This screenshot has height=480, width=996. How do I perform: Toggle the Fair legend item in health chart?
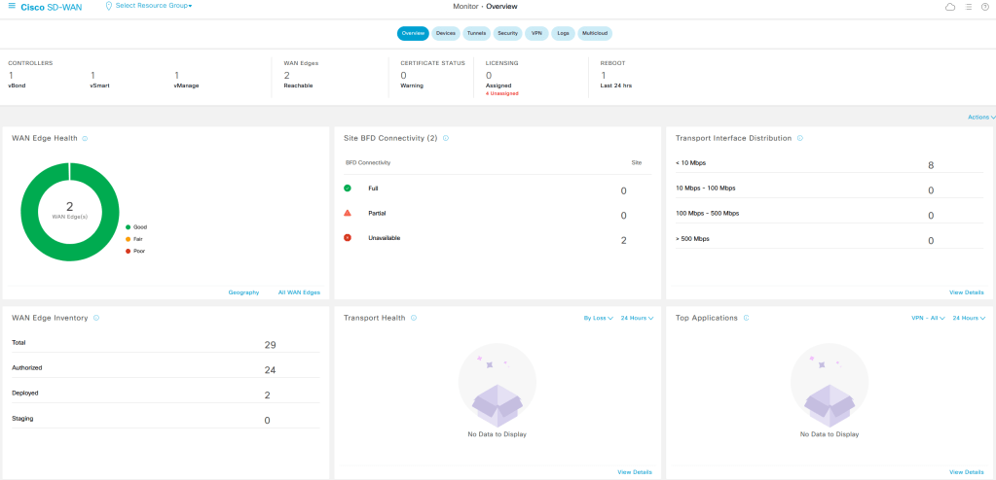[134, 239]
